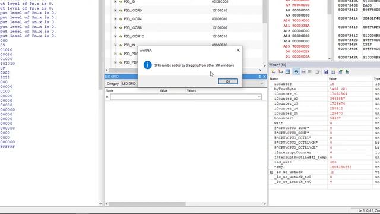
Task: Click the Name column header in Watch4
Action: click(274, 79)
